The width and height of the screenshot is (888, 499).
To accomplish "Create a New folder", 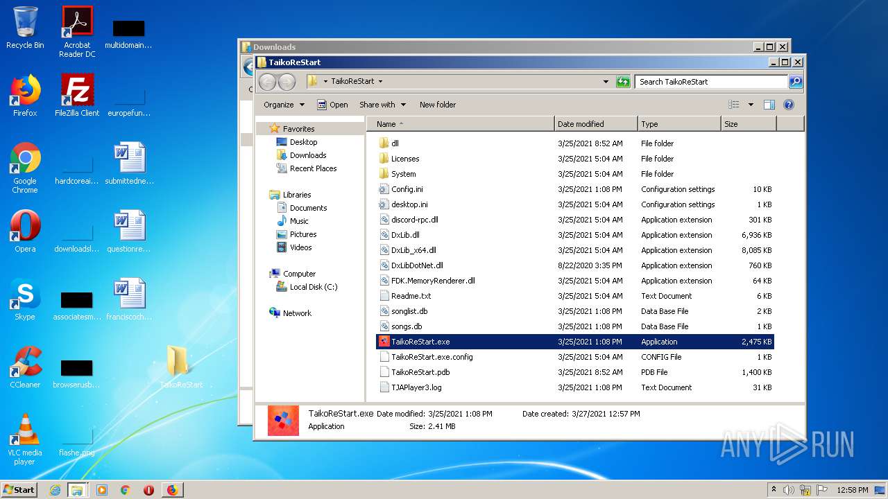I will 438,105.
